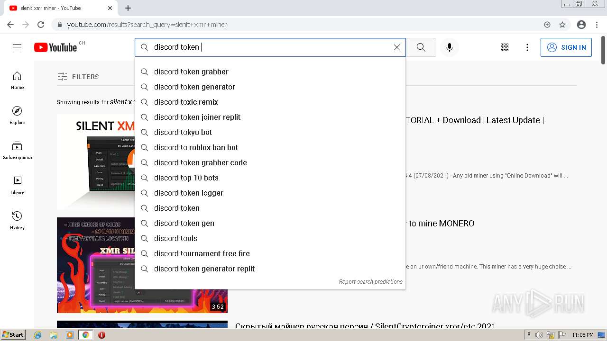Select the browser address bar URL

click(147, 25)
